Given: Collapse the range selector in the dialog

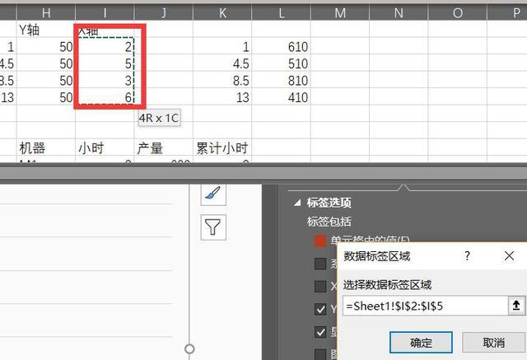Looking at the screenshot, I should coord(516,306).
